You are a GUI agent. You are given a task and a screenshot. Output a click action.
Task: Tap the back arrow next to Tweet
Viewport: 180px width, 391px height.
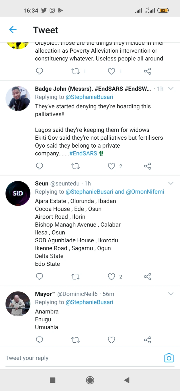pyautogui.click(x=13, y=30)
